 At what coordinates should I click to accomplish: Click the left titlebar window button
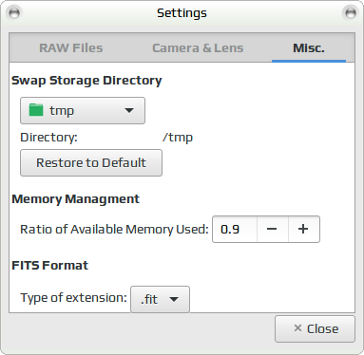click(14, 13)
